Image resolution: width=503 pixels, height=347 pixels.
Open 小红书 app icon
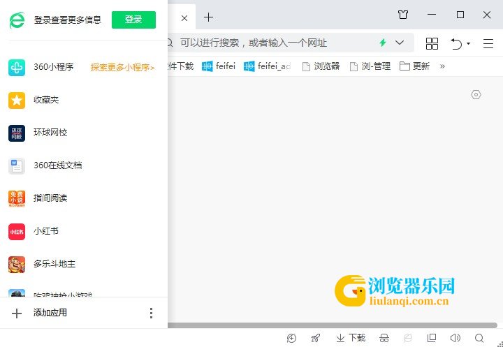(x=17, y=232)
